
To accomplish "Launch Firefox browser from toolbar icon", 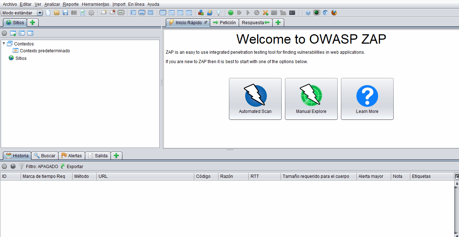I will 334,13.
